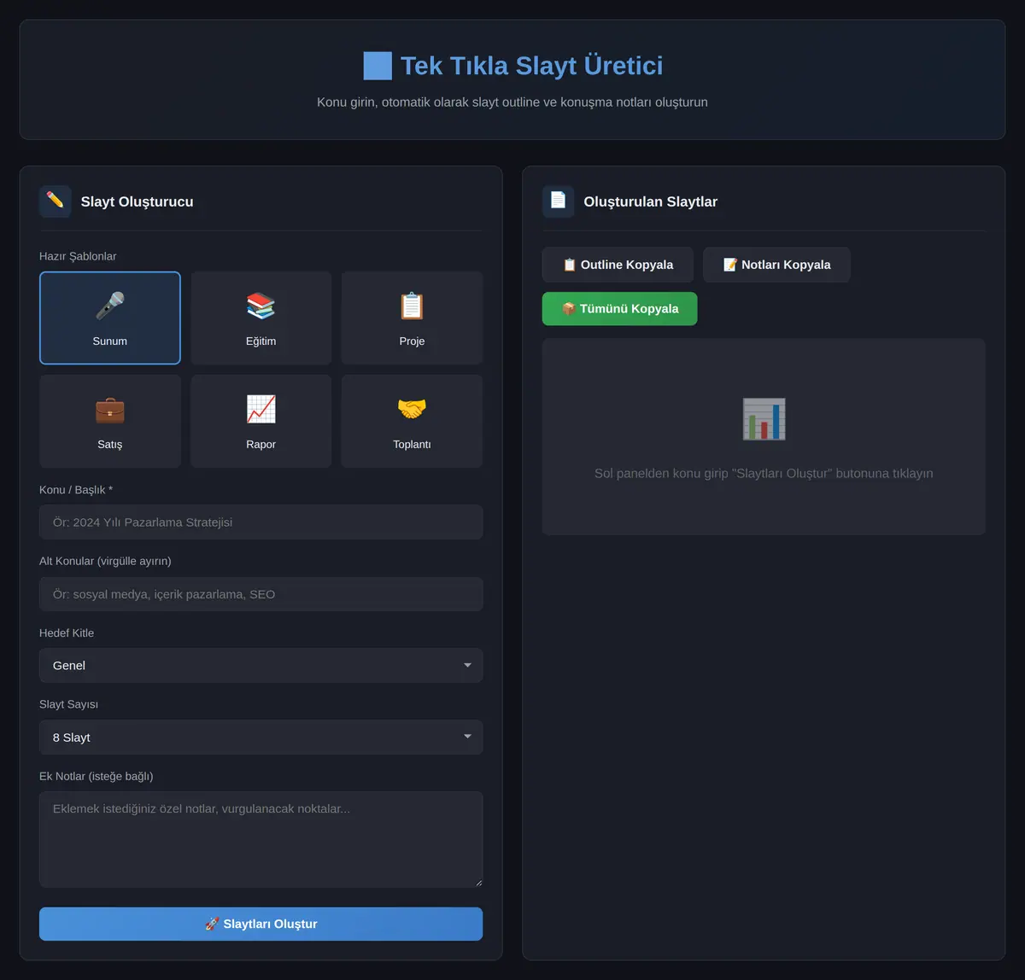Click inside the Ek Notlar textarea

click(x=261, y=839)
